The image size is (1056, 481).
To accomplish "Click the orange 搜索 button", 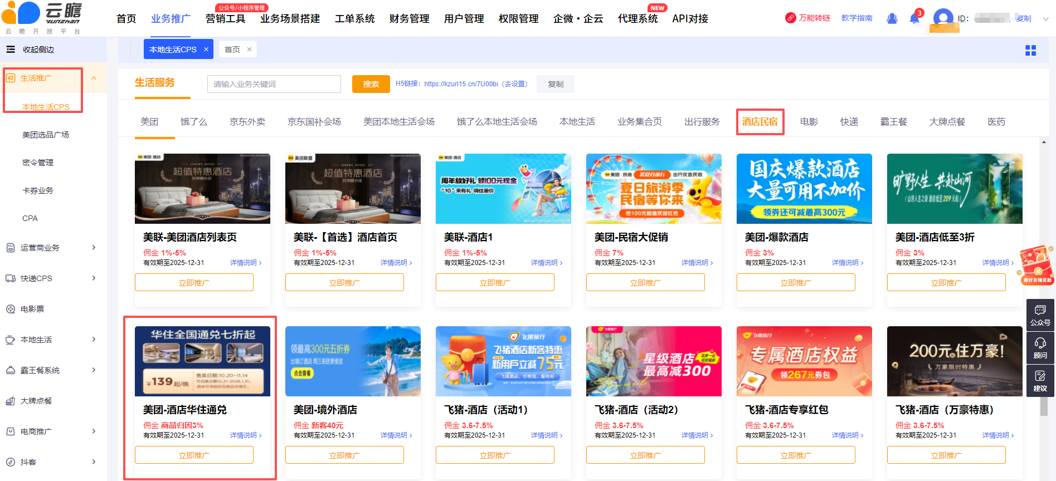I will coord(371,84).
